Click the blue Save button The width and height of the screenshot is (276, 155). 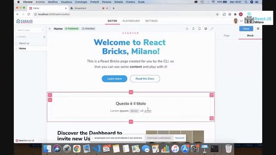246,29
